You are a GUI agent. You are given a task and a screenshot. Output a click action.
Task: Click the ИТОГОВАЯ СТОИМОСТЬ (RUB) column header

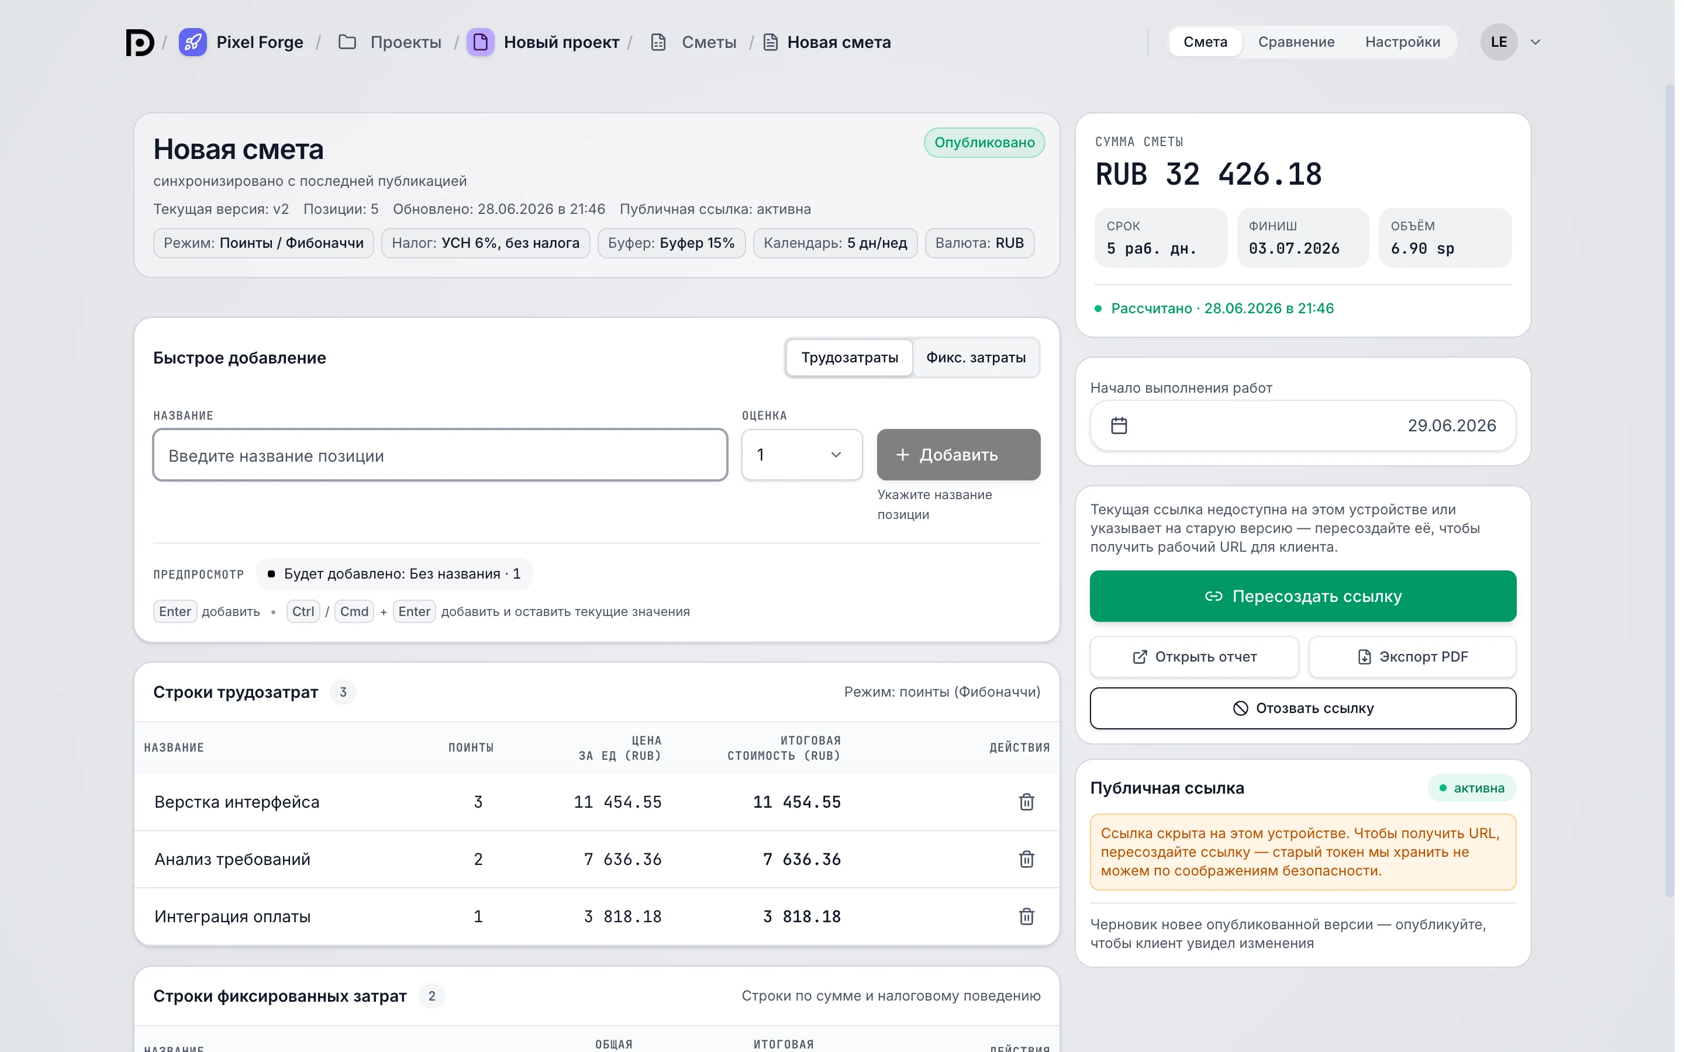784,748
